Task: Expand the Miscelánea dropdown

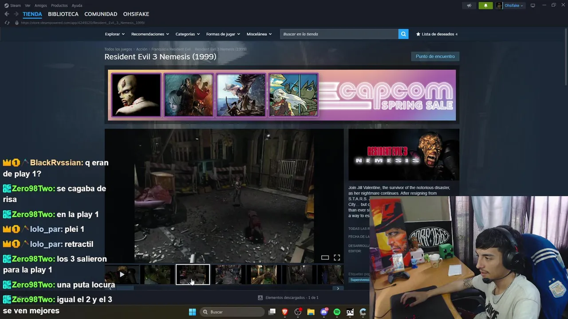Action: pyautogui.click(x=259, y=34)
